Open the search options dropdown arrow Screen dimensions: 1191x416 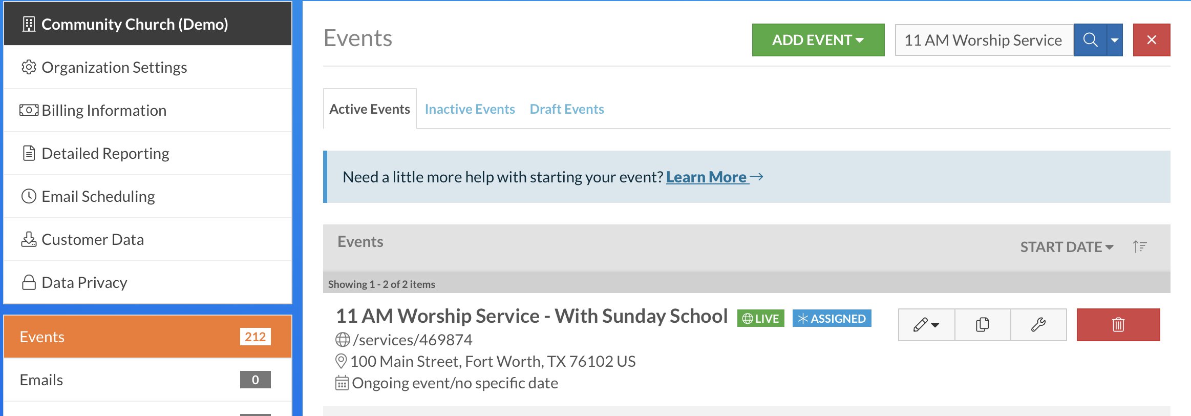click(x=1115, y=40)
